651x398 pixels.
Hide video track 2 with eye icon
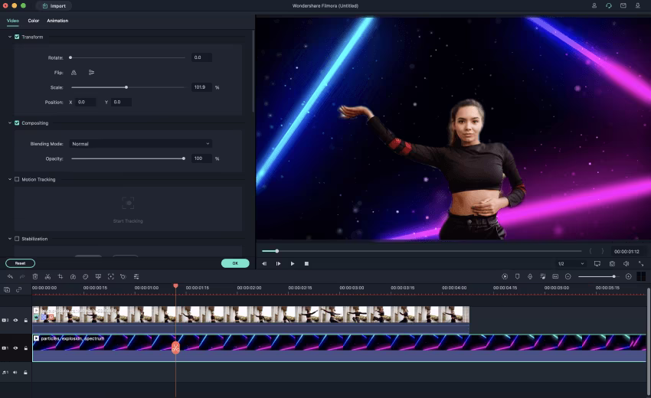click(16, 320)
